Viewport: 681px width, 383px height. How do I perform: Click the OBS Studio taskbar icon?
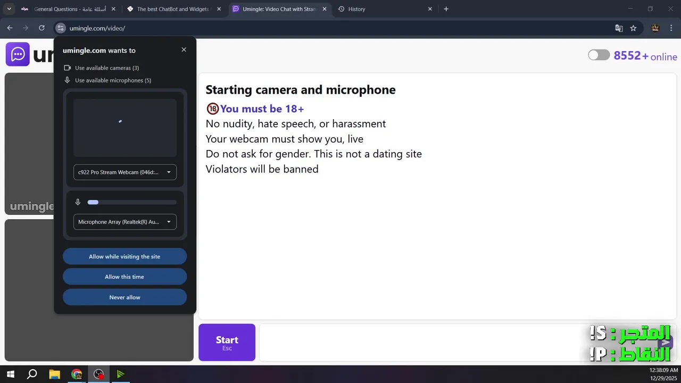[x=98, y=374]
